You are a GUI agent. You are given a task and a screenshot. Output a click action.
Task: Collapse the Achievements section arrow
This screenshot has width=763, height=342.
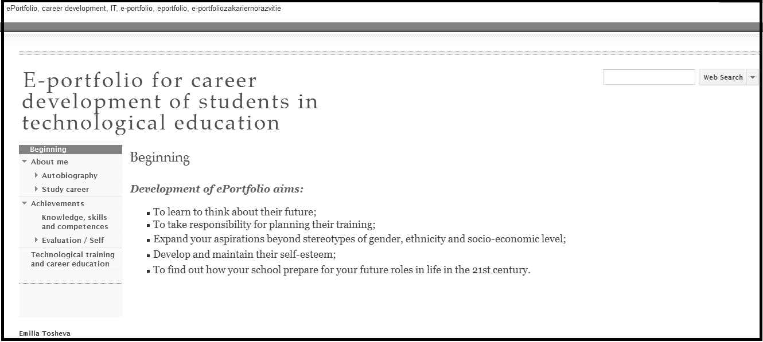point(24,203)
